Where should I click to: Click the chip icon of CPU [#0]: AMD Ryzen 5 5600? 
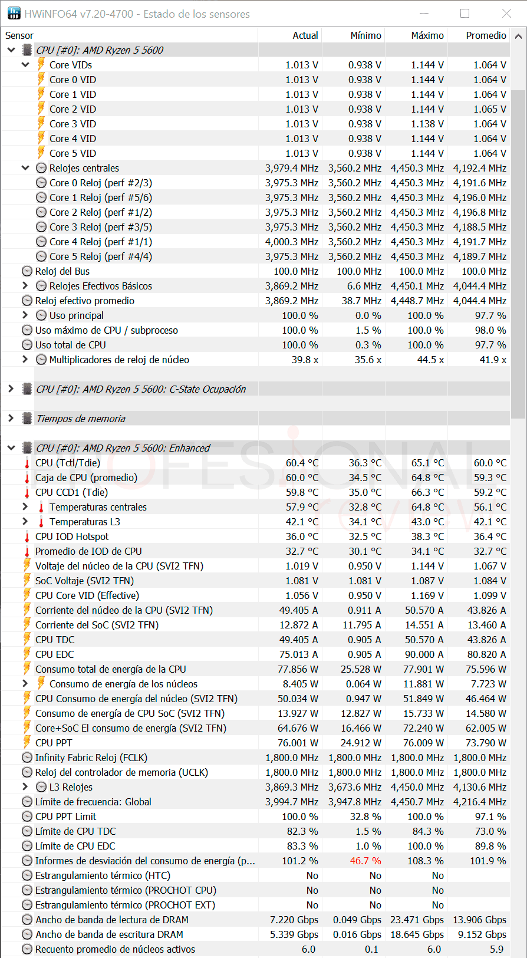tap(27, 50)
